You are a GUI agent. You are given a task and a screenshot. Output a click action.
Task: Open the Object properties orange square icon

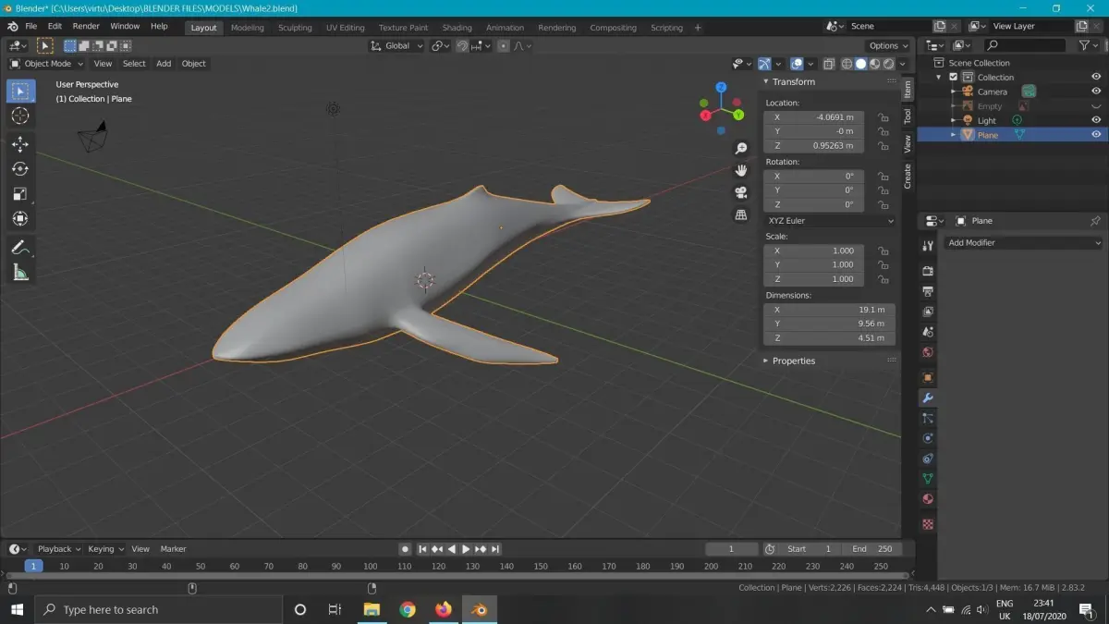(x=928, y=377)
